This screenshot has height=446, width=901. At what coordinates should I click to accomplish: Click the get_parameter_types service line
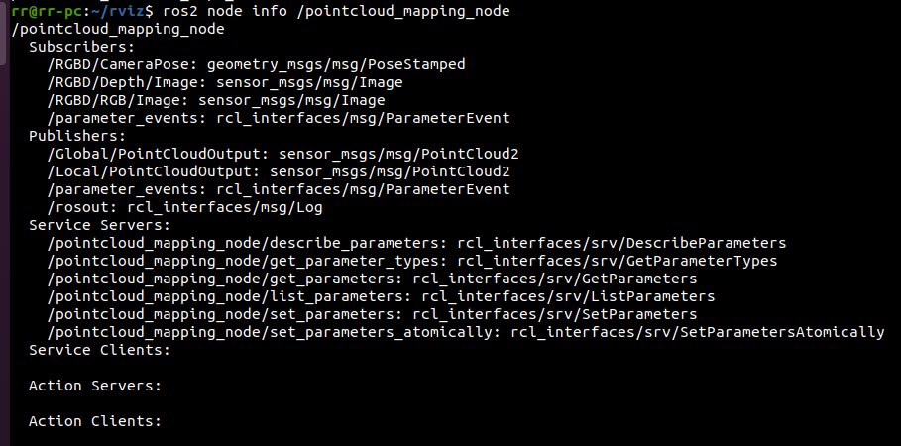pyautogui.click(x=412, y=261)
